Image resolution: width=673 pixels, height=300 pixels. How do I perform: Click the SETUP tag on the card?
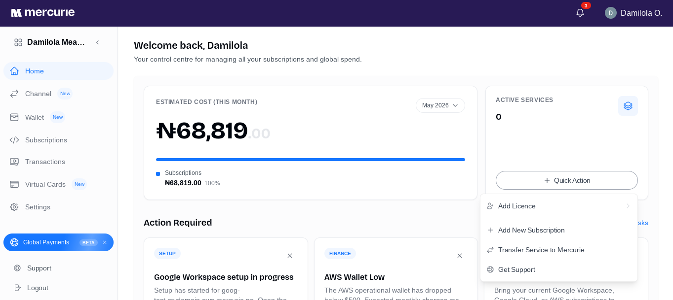coord(167,254)
